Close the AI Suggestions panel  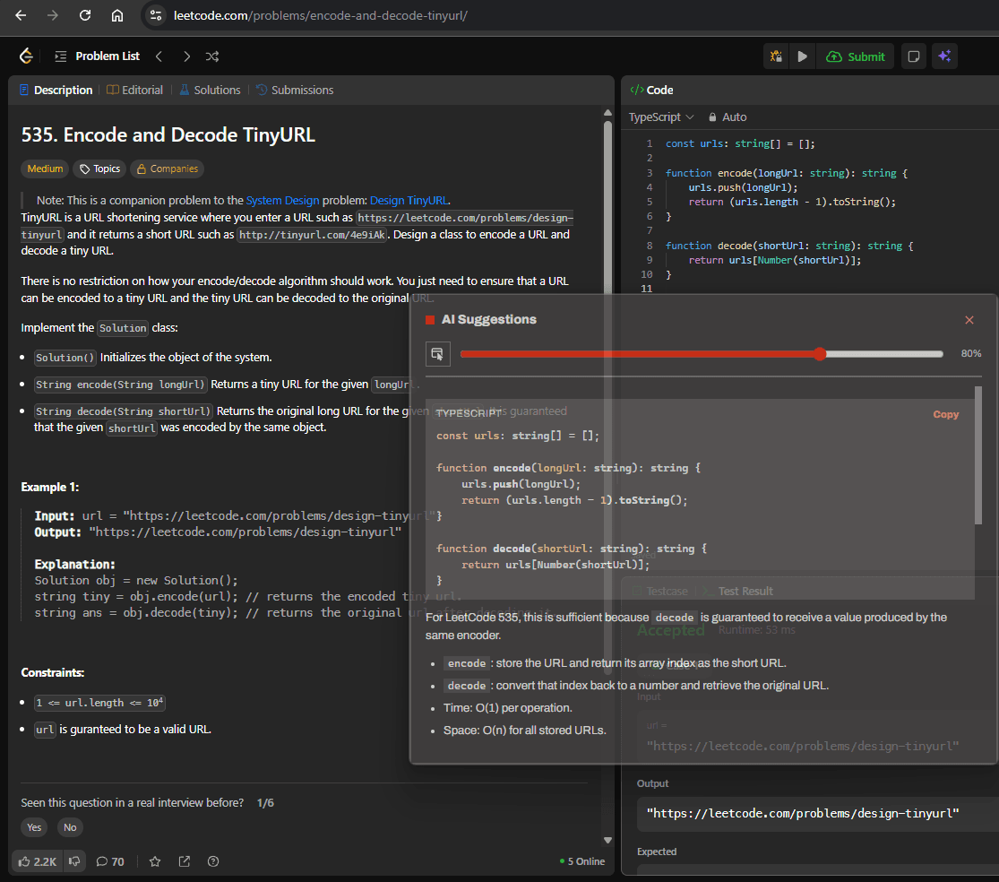coord(969,320)
